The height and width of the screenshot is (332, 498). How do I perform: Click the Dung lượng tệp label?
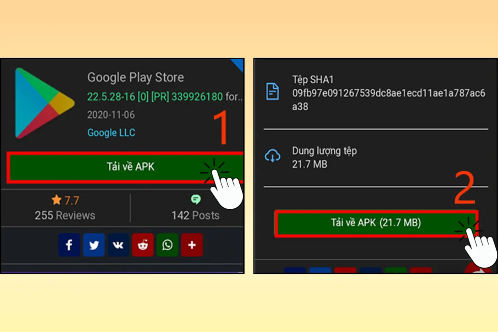pyautogui.click(x=324, y=151)
